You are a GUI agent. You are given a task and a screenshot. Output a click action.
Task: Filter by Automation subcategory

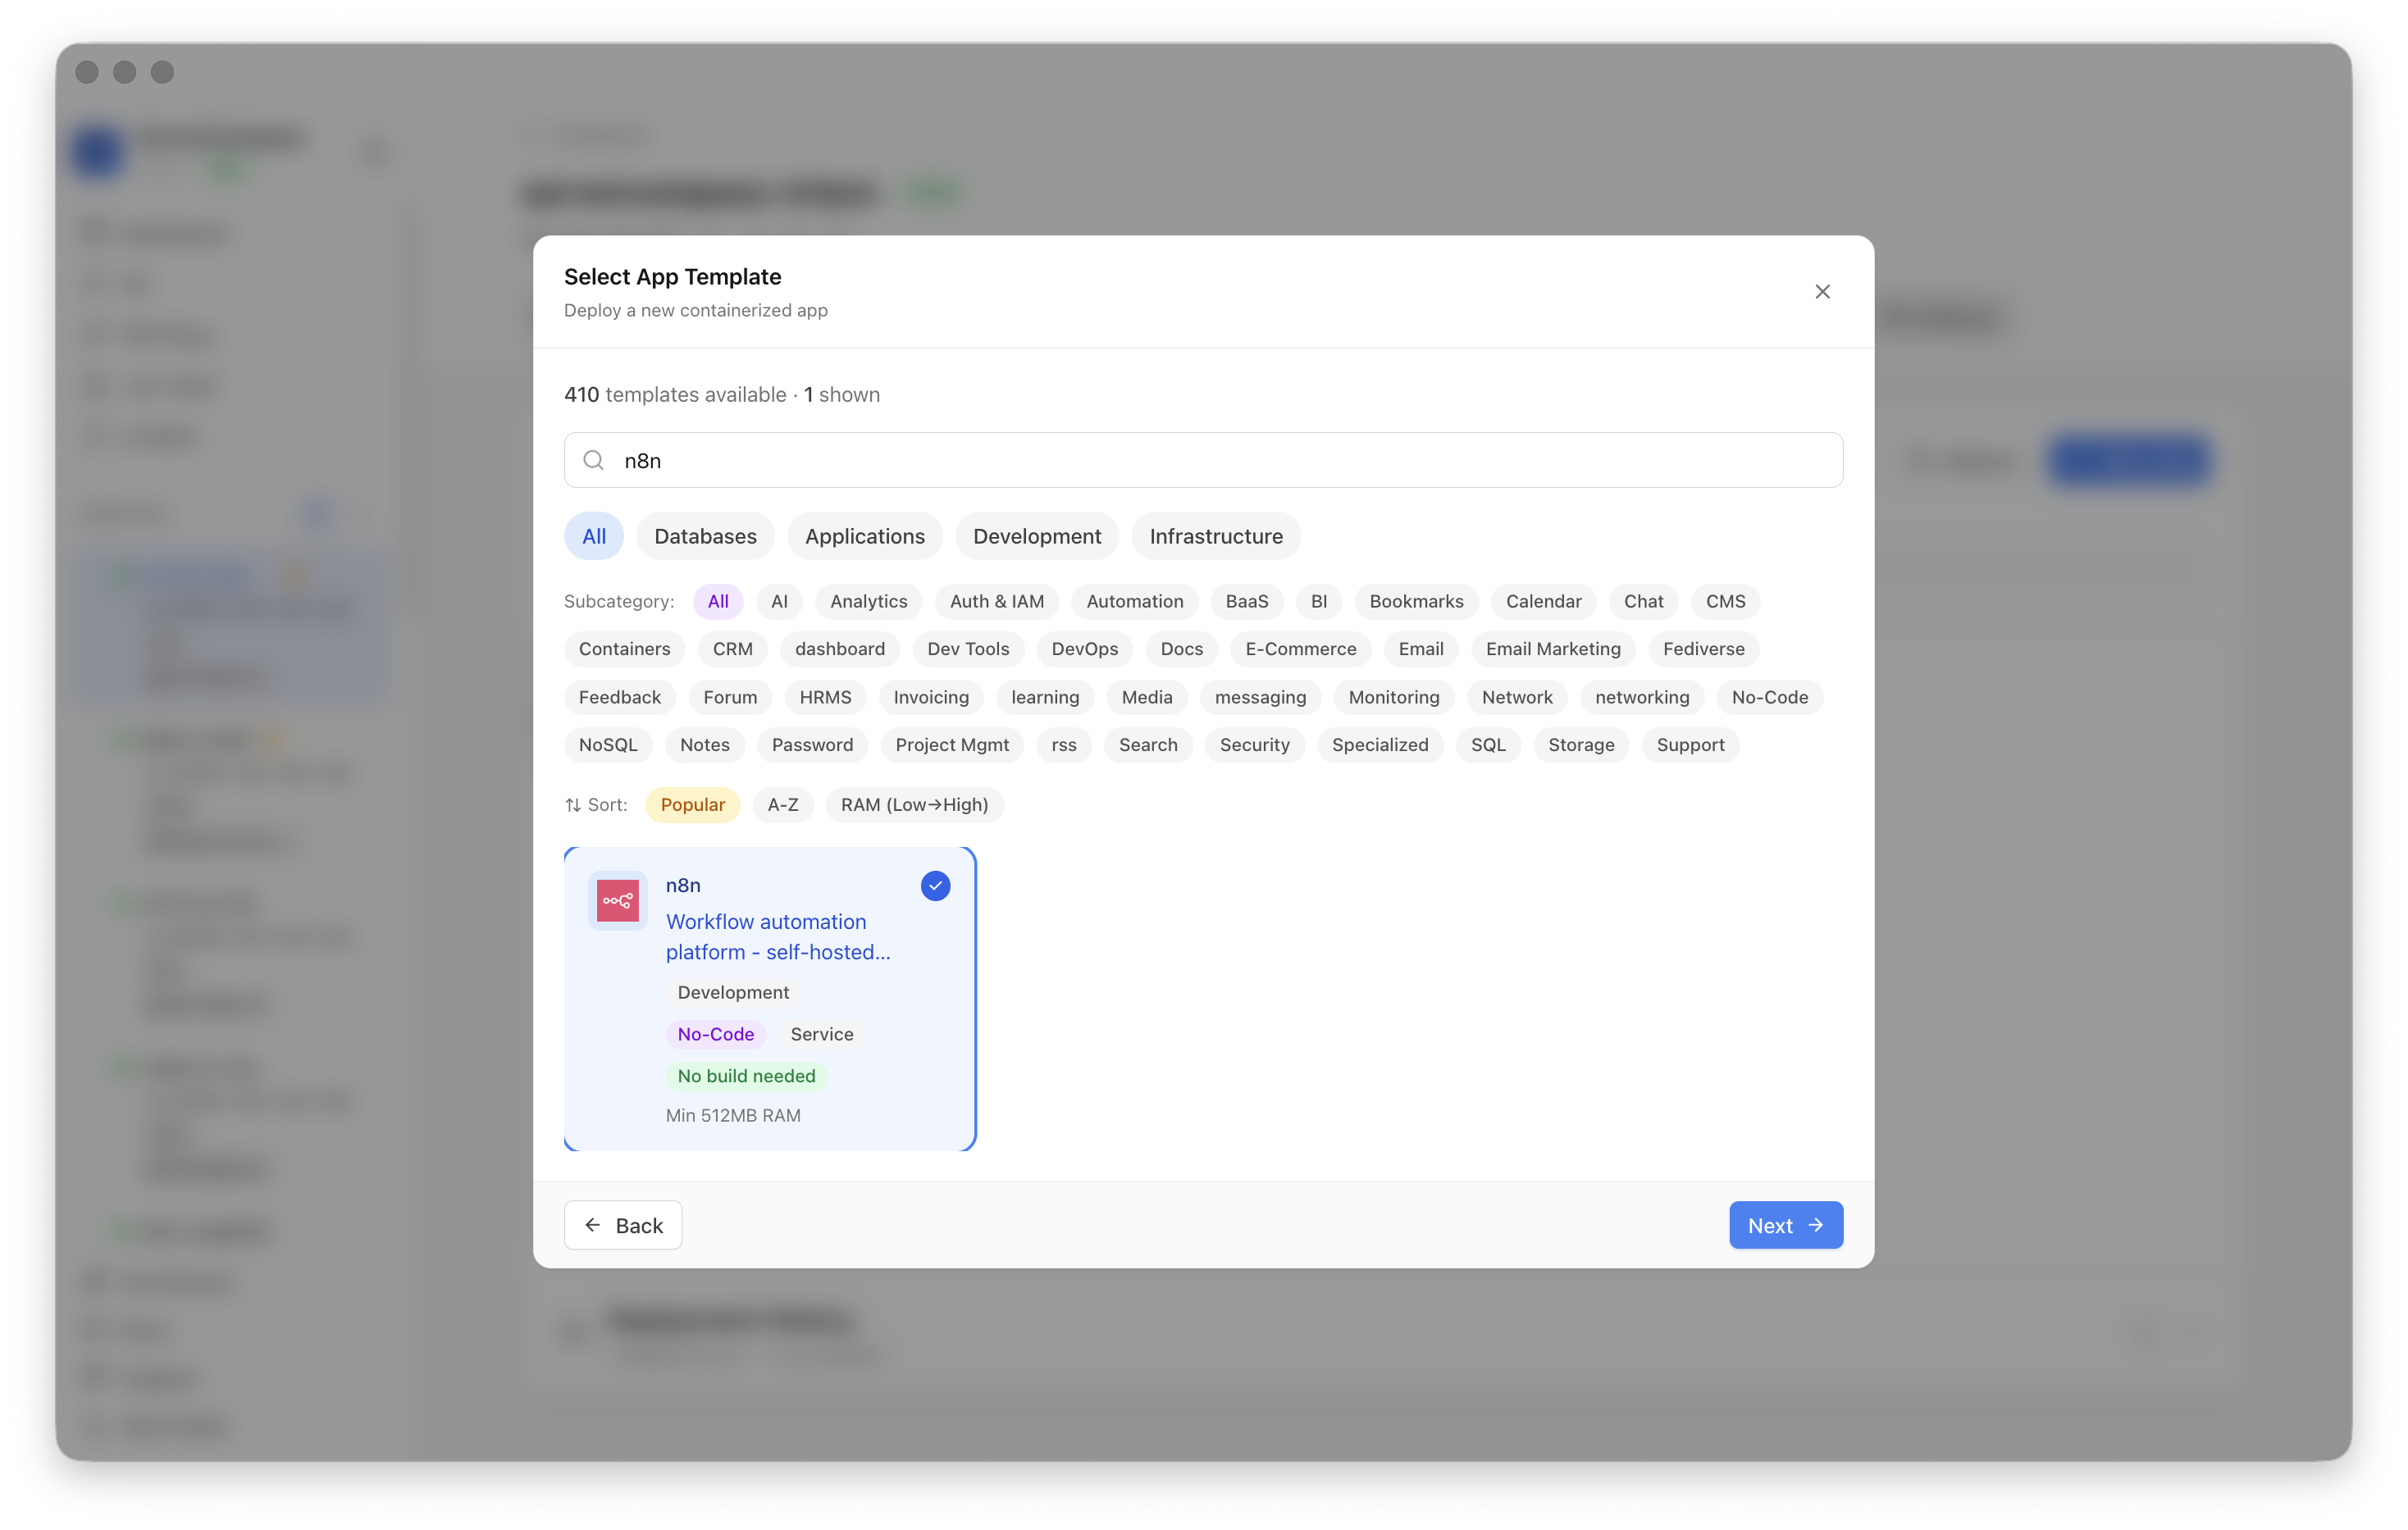[x=1134, y=601]
